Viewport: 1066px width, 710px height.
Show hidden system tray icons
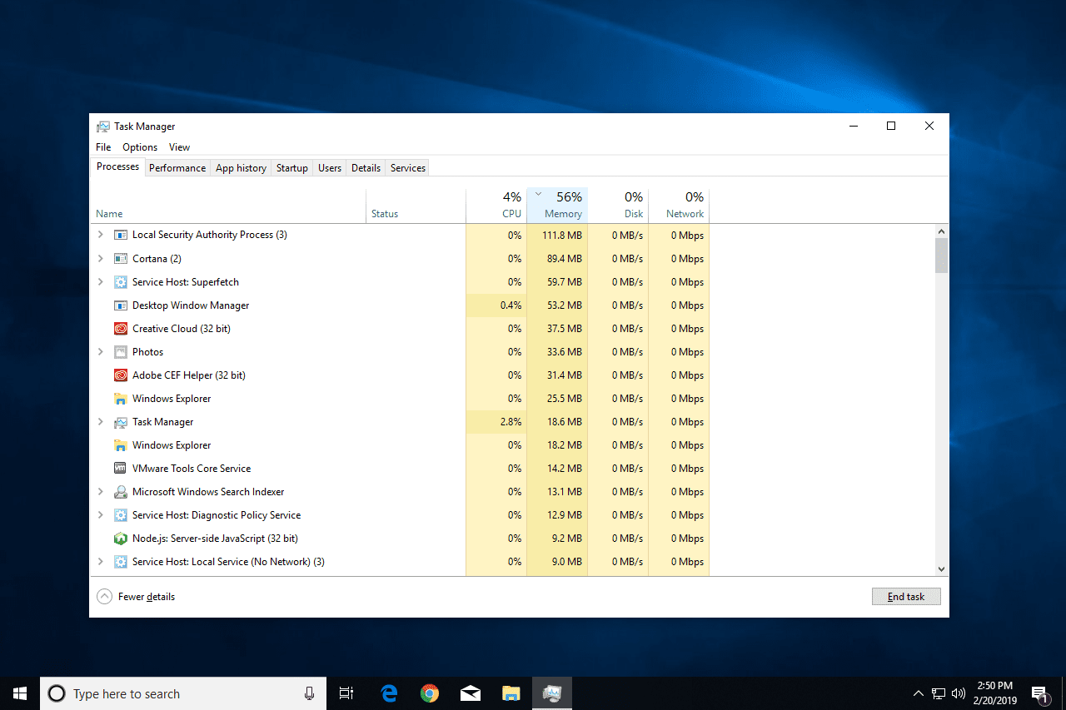click(919, 693)
